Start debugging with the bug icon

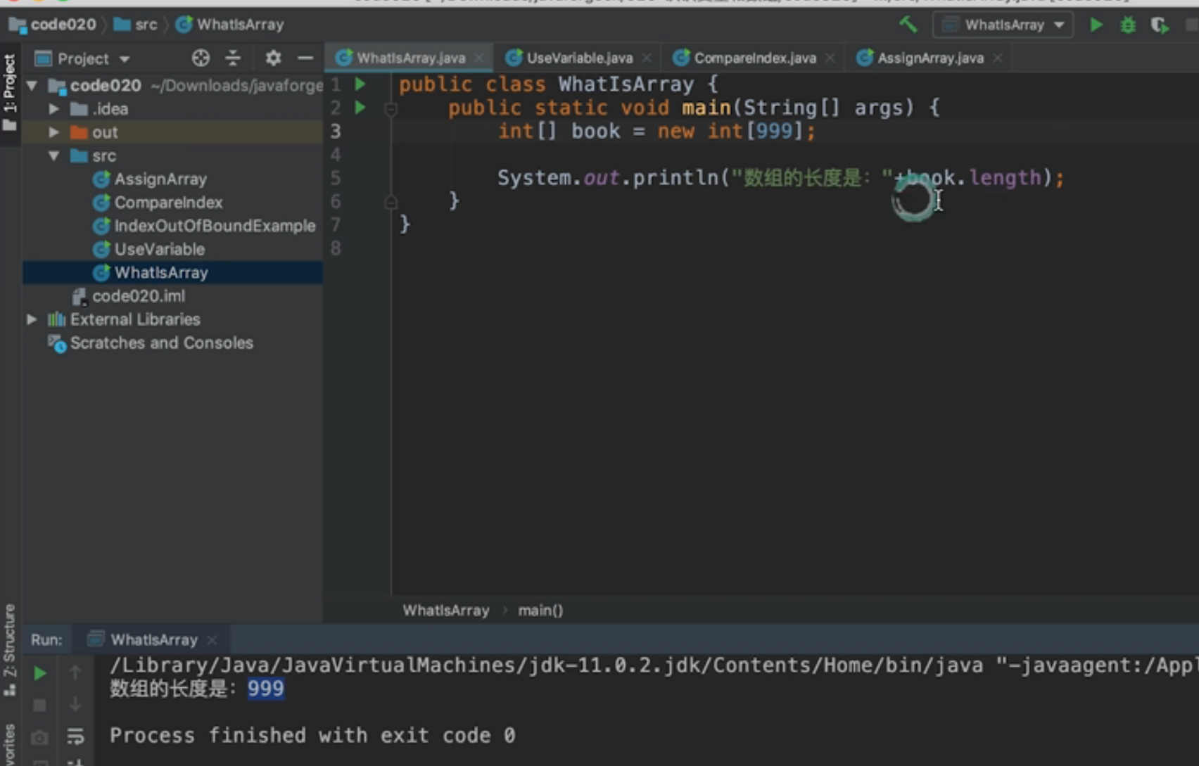1128,25
